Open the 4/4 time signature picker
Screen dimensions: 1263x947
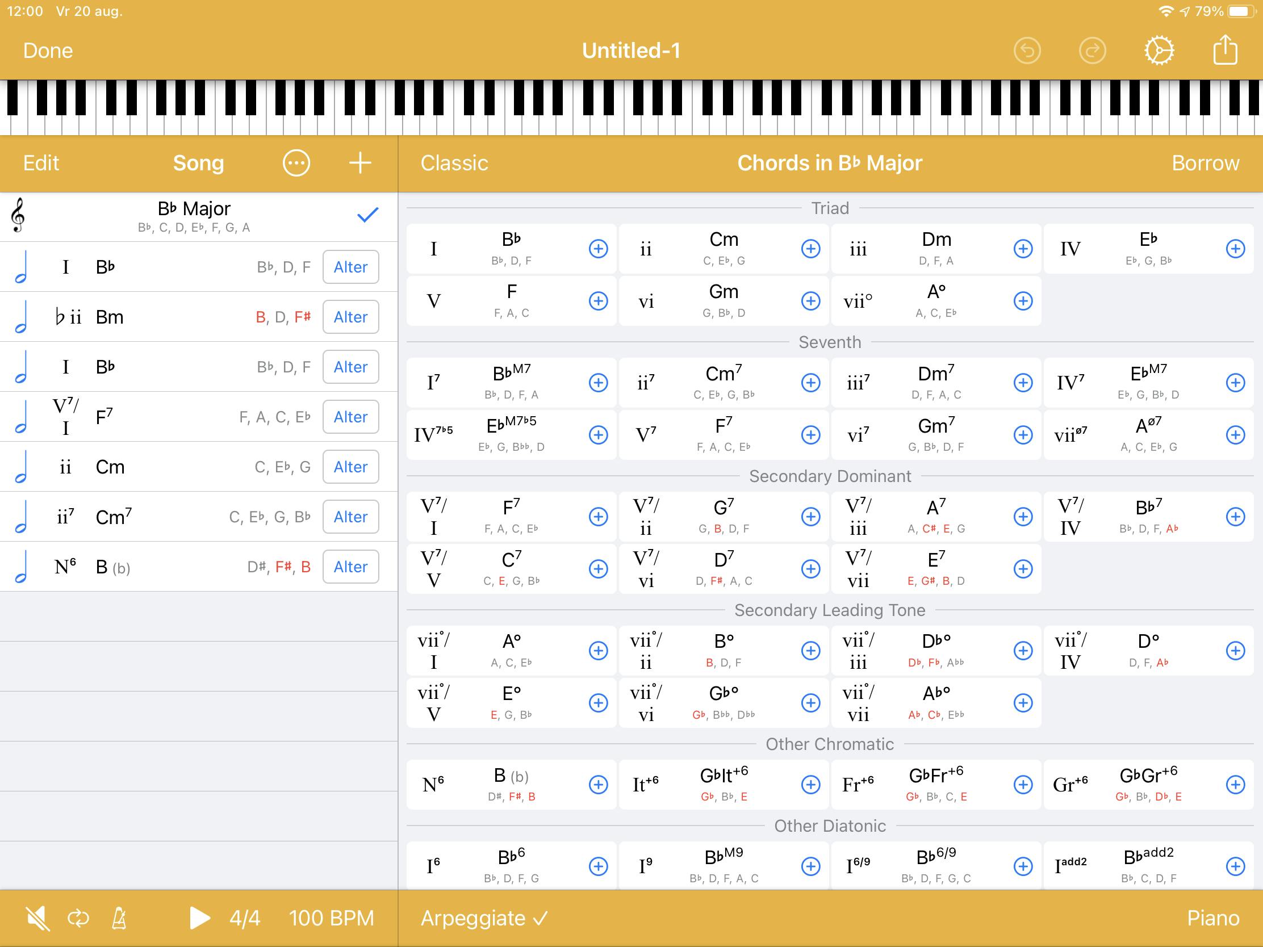pos(244,919)
